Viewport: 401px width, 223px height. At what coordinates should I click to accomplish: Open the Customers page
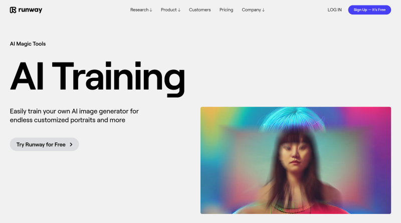199,9
